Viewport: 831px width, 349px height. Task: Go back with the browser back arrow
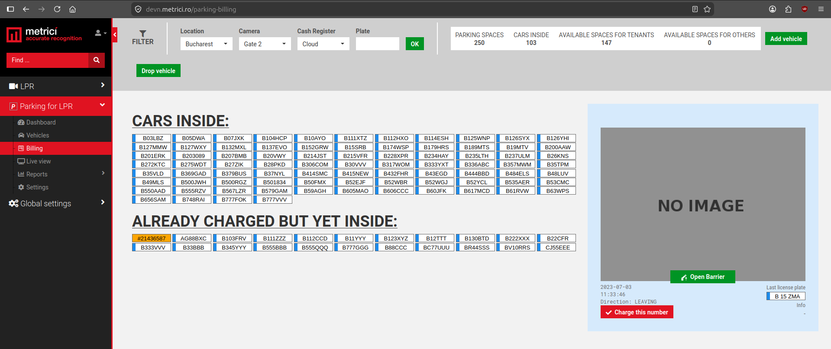[x=26, y=9]
